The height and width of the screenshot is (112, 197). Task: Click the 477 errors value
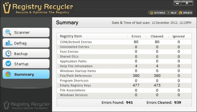coord(136,85)
